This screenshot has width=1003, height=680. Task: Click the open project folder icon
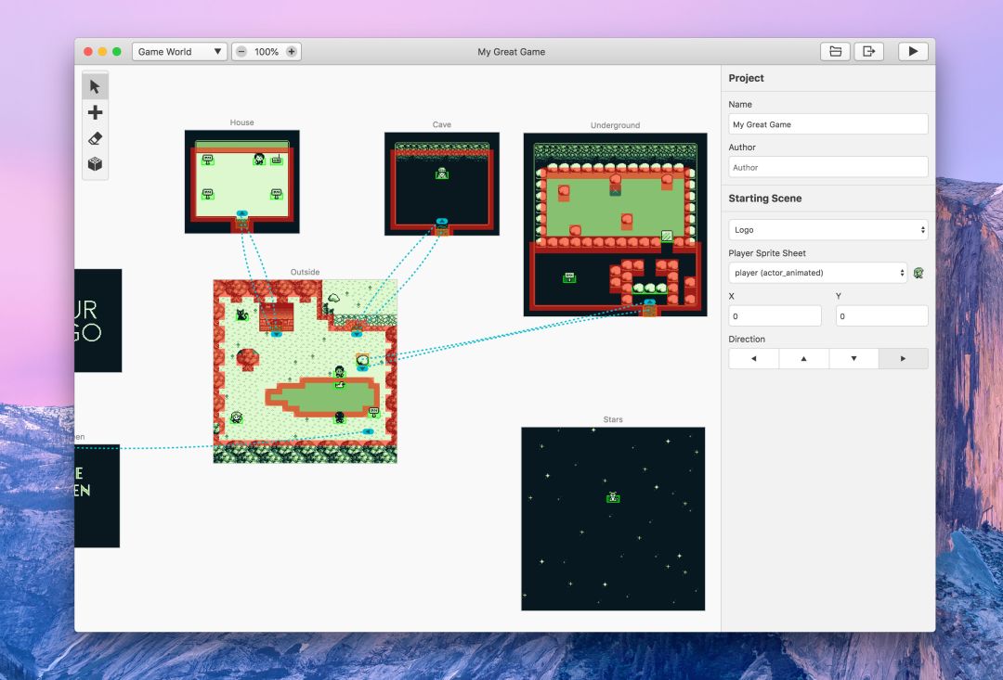(835, 52)
